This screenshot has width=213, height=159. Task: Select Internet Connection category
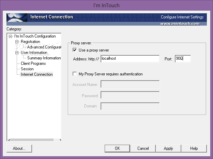[37, 74]
